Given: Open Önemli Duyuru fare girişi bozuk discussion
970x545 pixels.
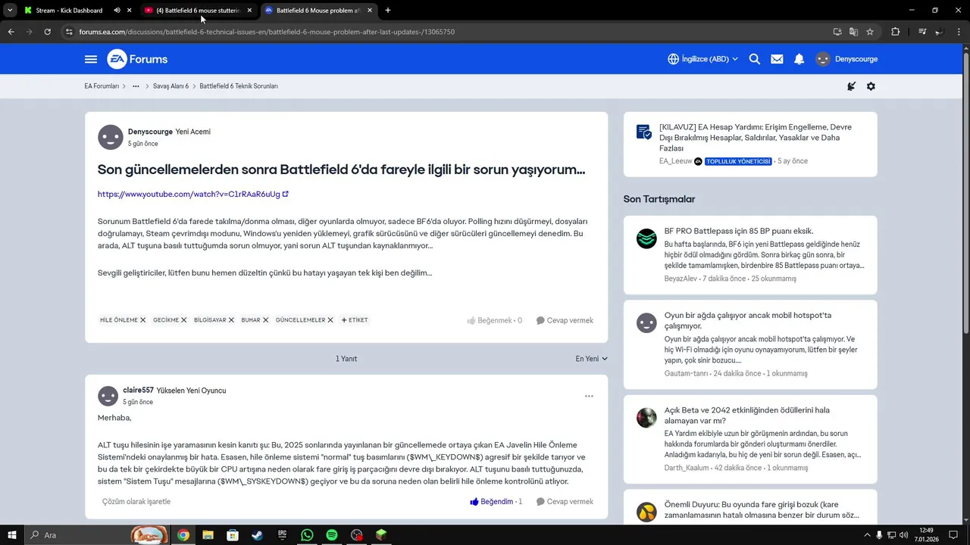Looking at the screenshot, I should pos(762,509).
